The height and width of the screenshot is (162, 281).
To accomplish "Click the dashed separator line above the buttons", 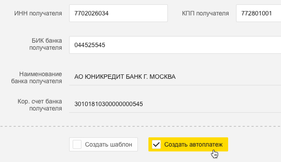I will tap(140, 126).
